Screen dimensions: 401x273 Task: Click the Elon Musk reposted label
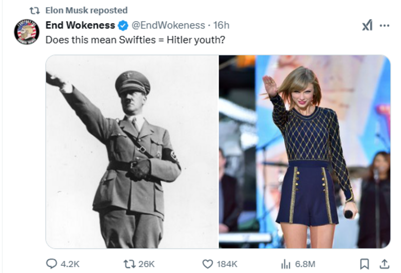(86, 10)
